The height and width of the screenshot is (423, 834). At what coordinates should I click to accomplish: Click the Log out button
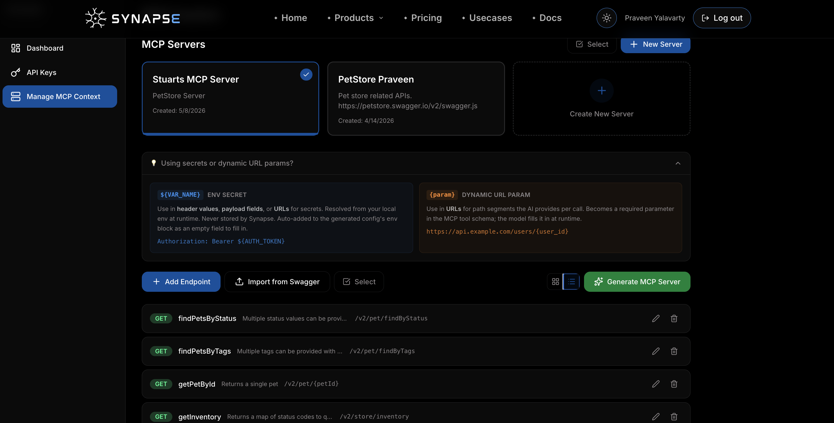click(722, 18)
